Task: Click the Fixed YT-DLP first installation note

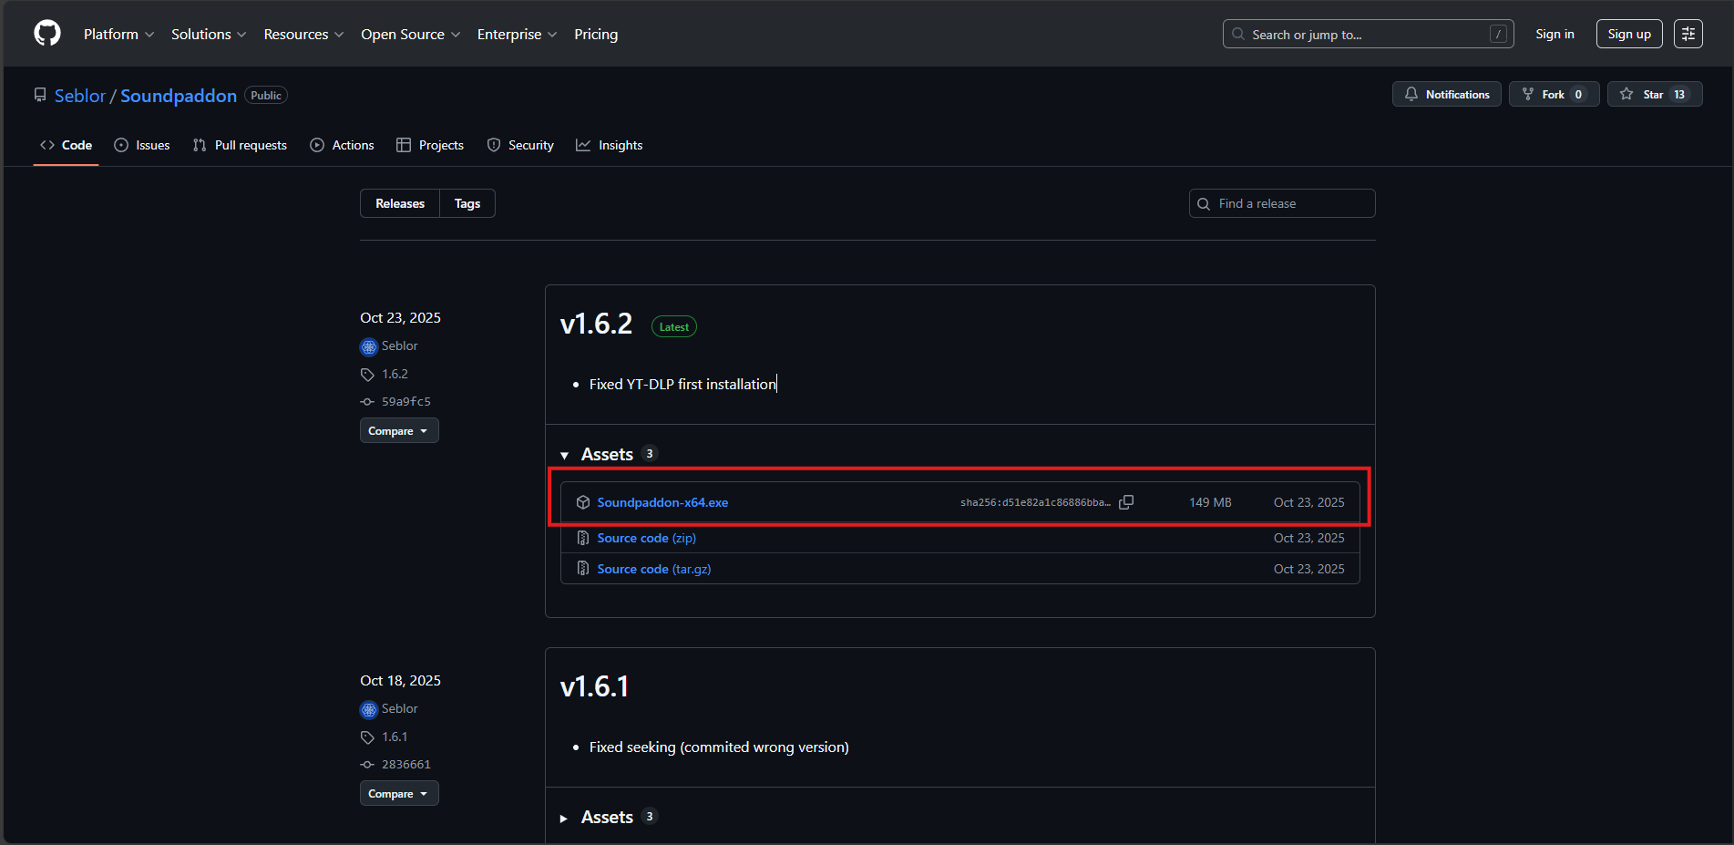Action: [x=682, y=384]
